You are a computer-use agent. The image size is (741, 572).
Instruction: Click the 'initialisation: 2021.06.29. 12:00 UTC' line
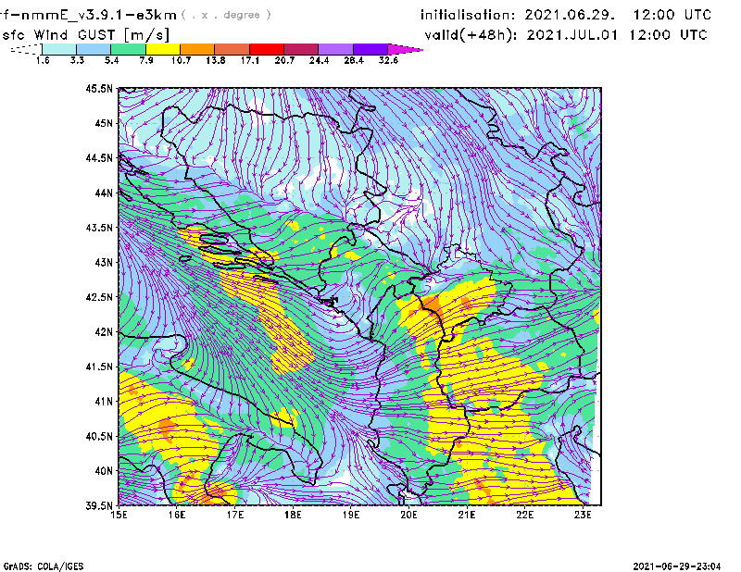566,15
